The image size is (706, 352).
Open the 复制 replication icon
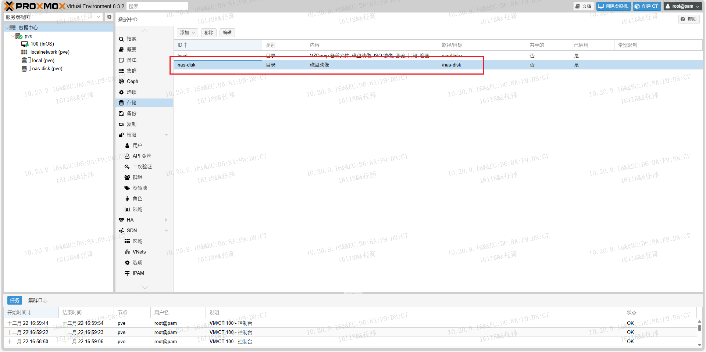(121, 124)
